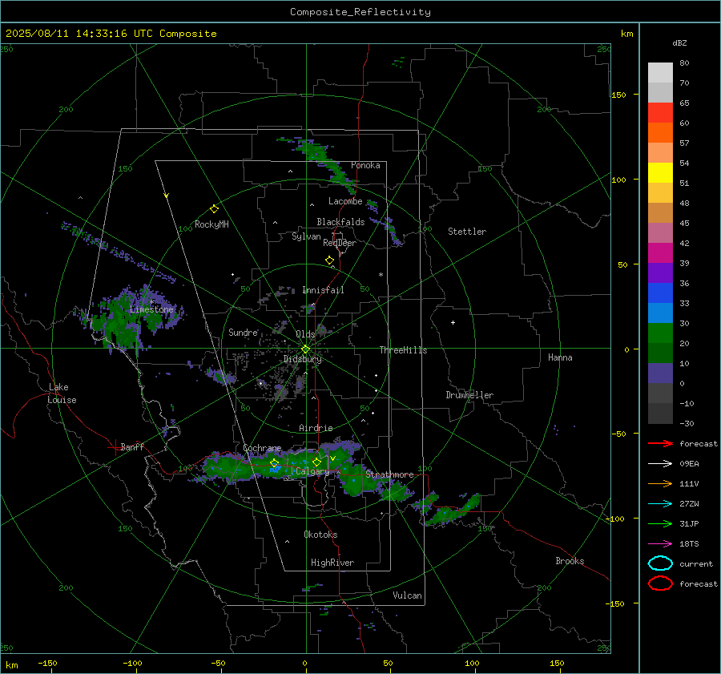The height and width of the screenshot is (674, 721).
Task: Click the Sylvan label on the map
Action: coord(306,236)
